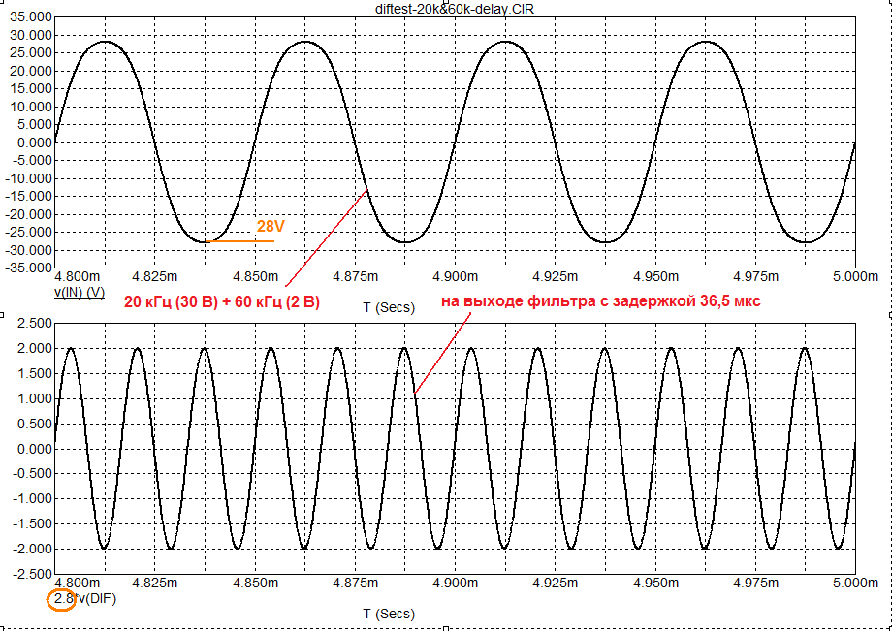The height and width of the screenshot is (631, 892).
Task: Click 4.800m on the v(IN) time axis
Action: tap(78, 277)
